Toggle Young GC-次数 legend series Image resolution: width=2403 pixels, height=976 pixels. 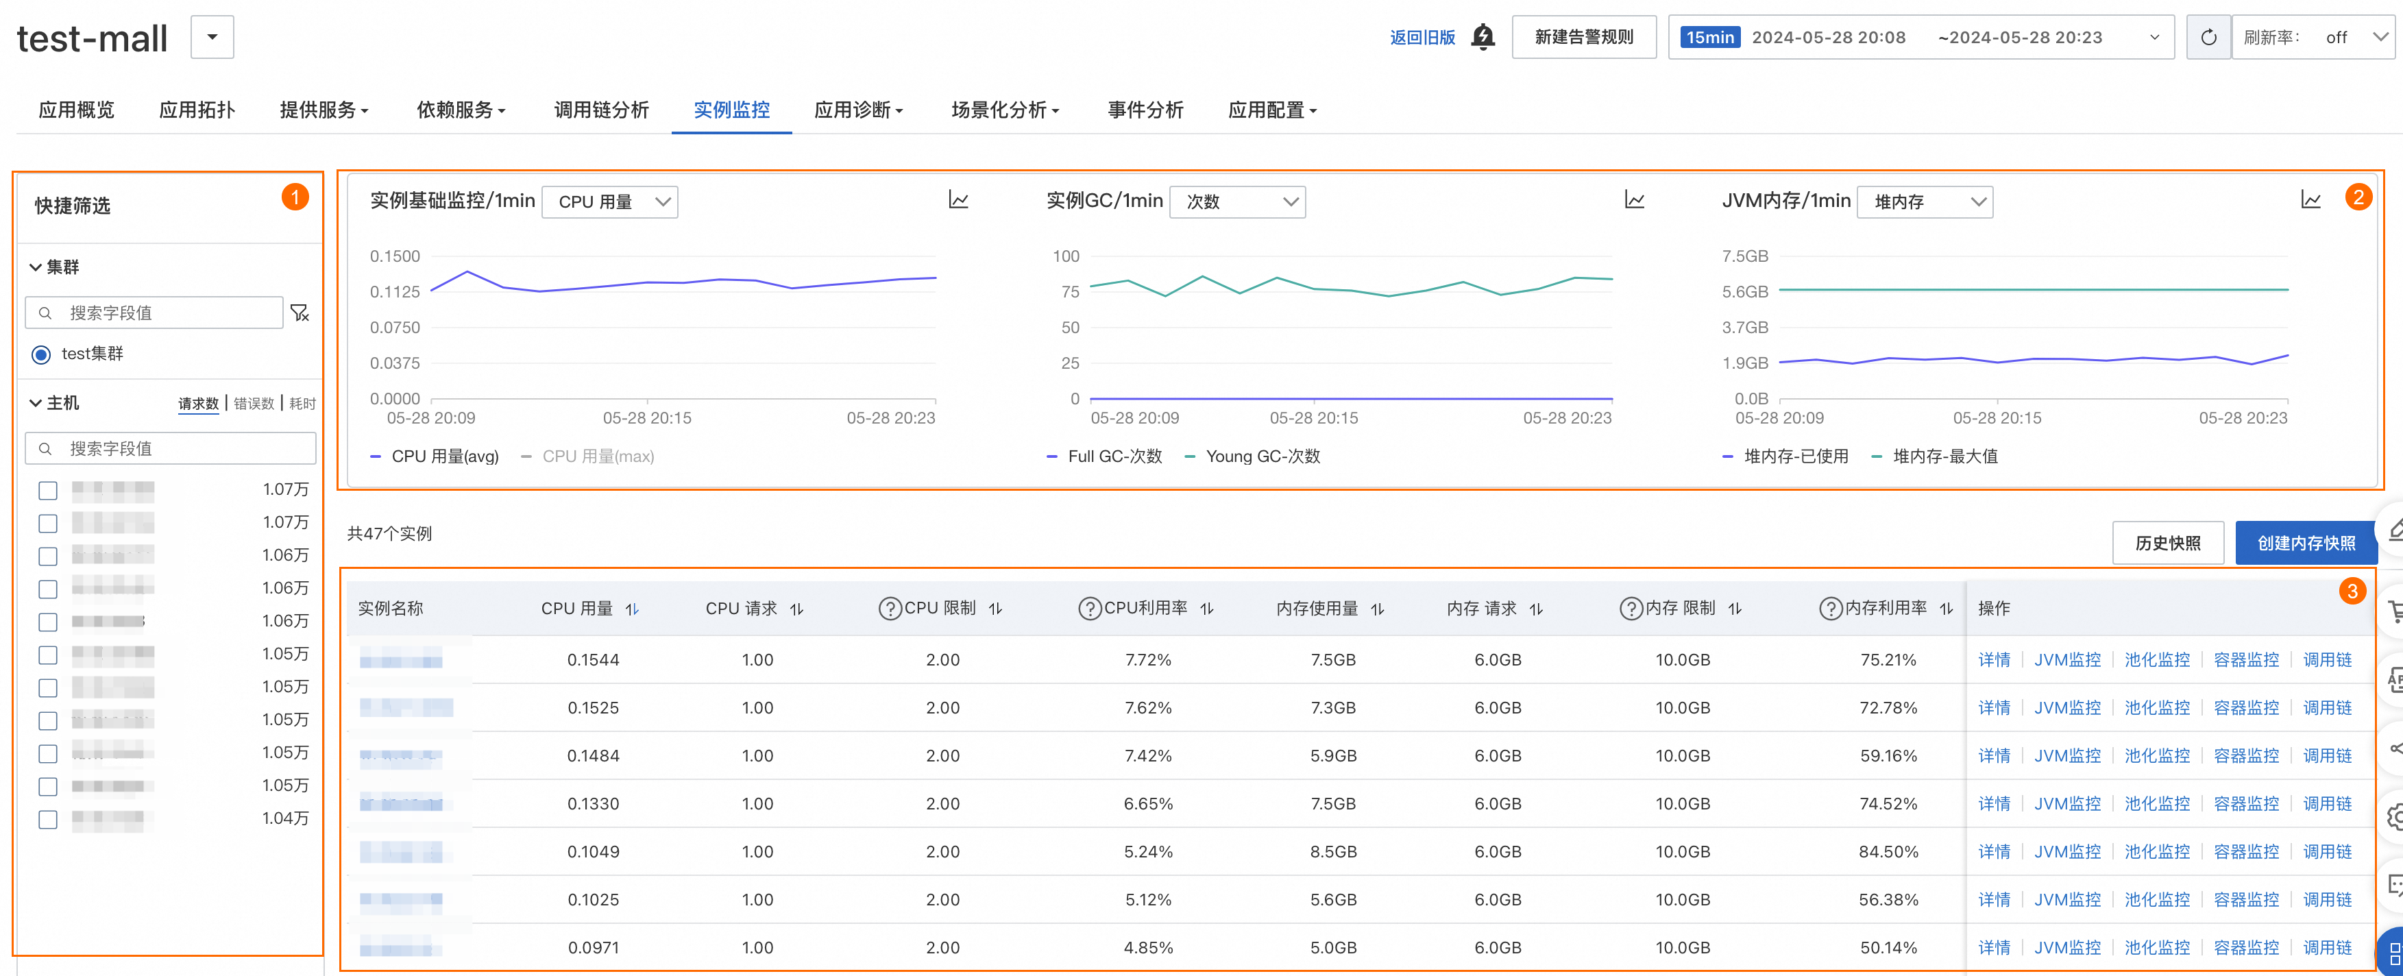1252,456
